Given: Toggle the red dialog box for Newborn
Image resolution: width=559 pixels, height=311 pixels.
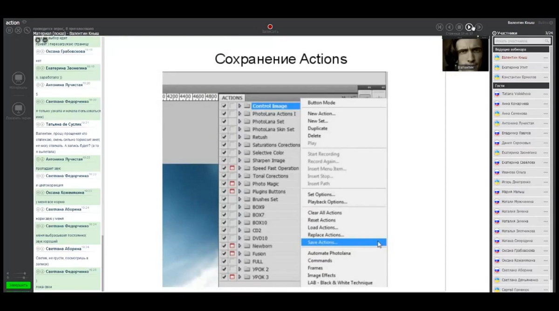Looking at the screenshot, I should coord(232,246).
